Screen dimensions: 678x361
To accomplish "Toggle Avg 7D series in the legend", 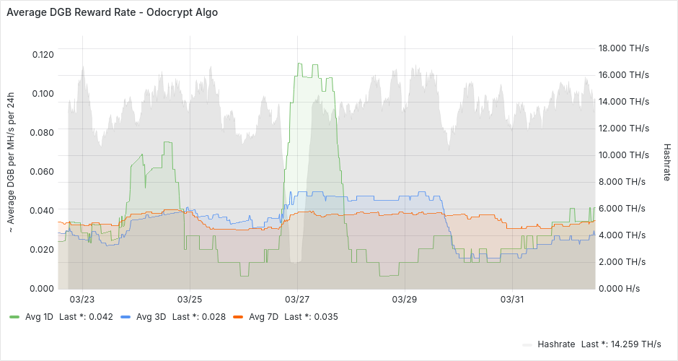I will click(263, 317).
